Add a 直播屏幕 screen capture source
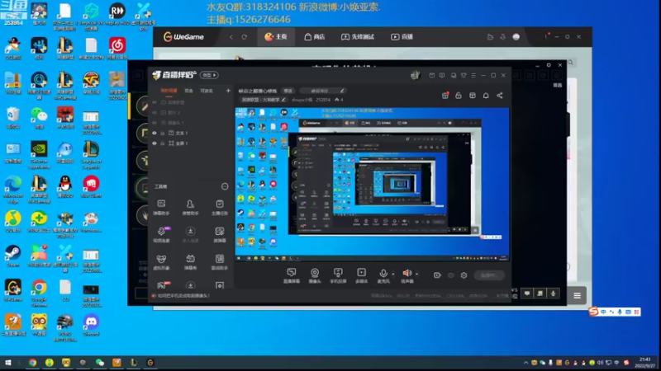This screenshot has width=661, height=371. click(x=292, y=275)
